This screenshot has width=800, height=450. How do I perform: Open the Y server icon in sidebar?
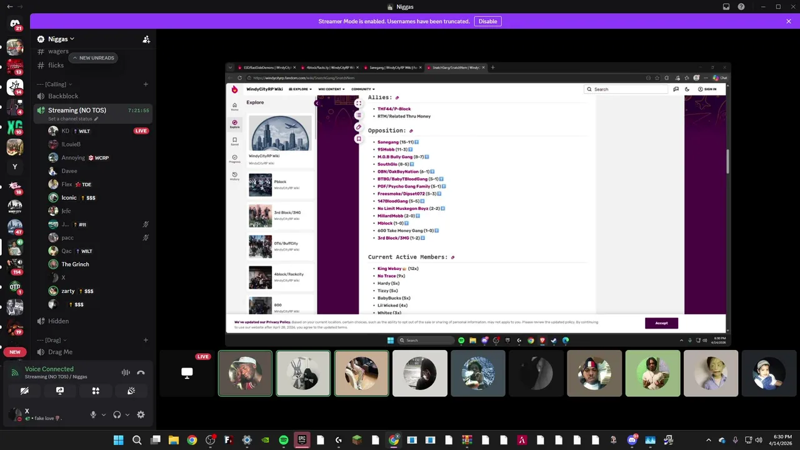click(x=15, y=167)
